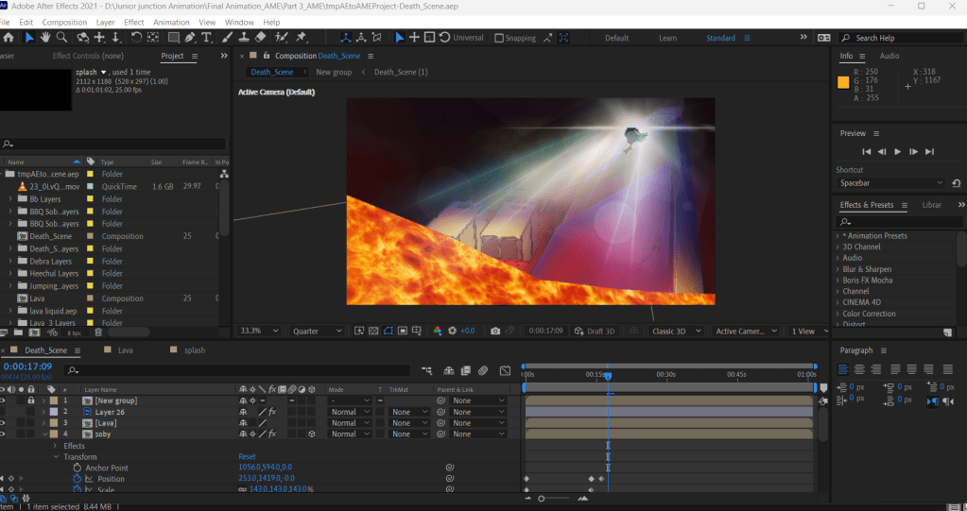Click Reset for the Transform group

click(x=247, y=457)
